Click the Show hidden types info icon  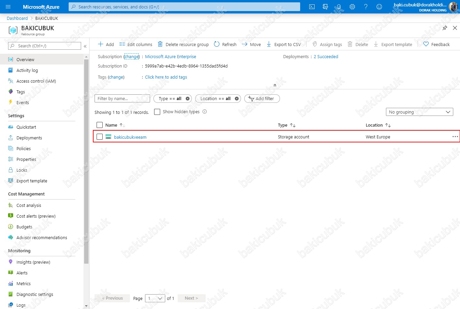205,112
